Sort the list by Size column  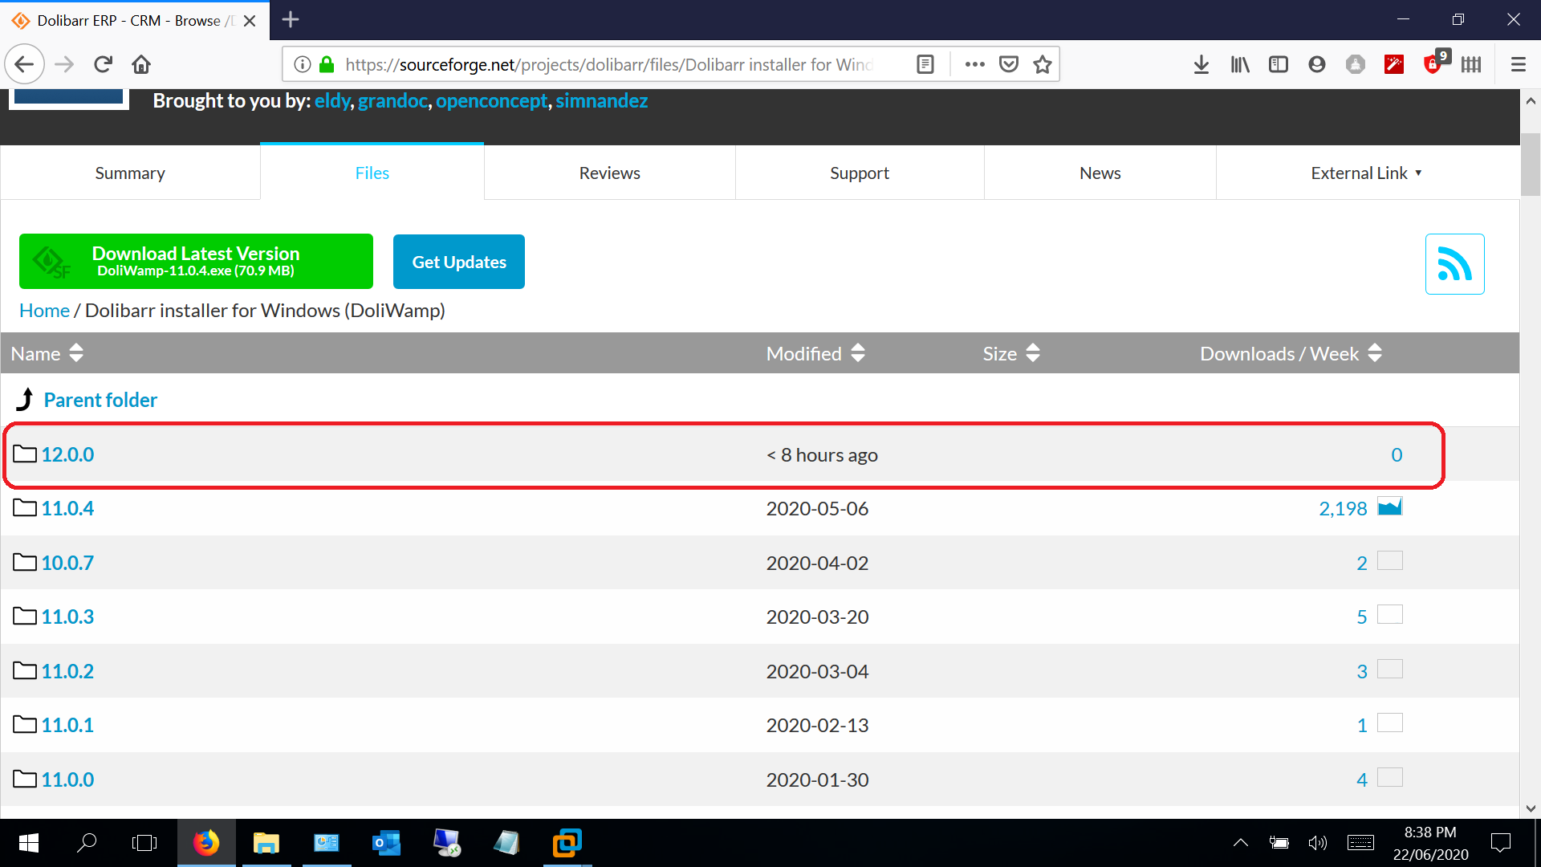click(x=1011, y=353)
